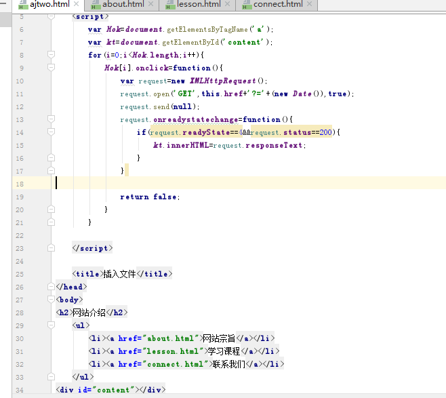This screenshot has width=446, height=398.
Task: Open the about.html editor tab
Action: (123, 4)
